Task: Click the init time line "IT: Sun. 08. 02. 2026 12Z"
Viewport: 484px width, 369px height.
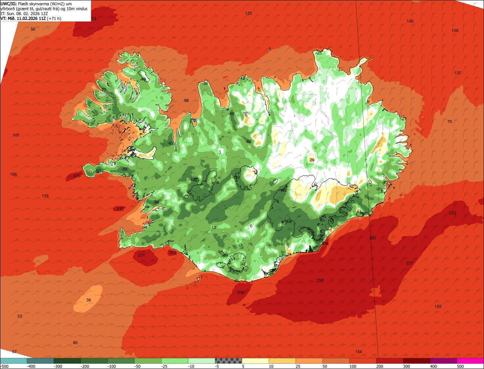Action: tap(24, 13)
